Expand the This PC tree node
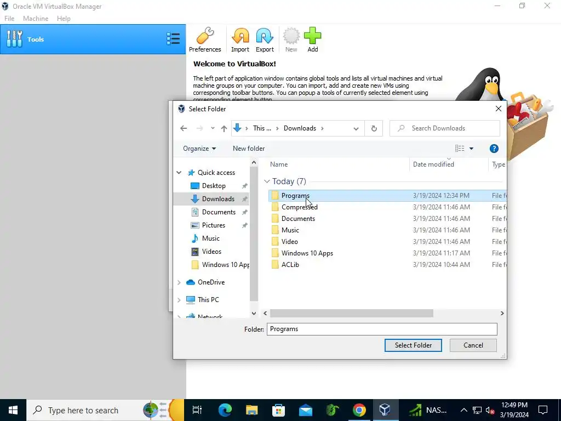Screen dimensions: 561x421 point(179,300)
